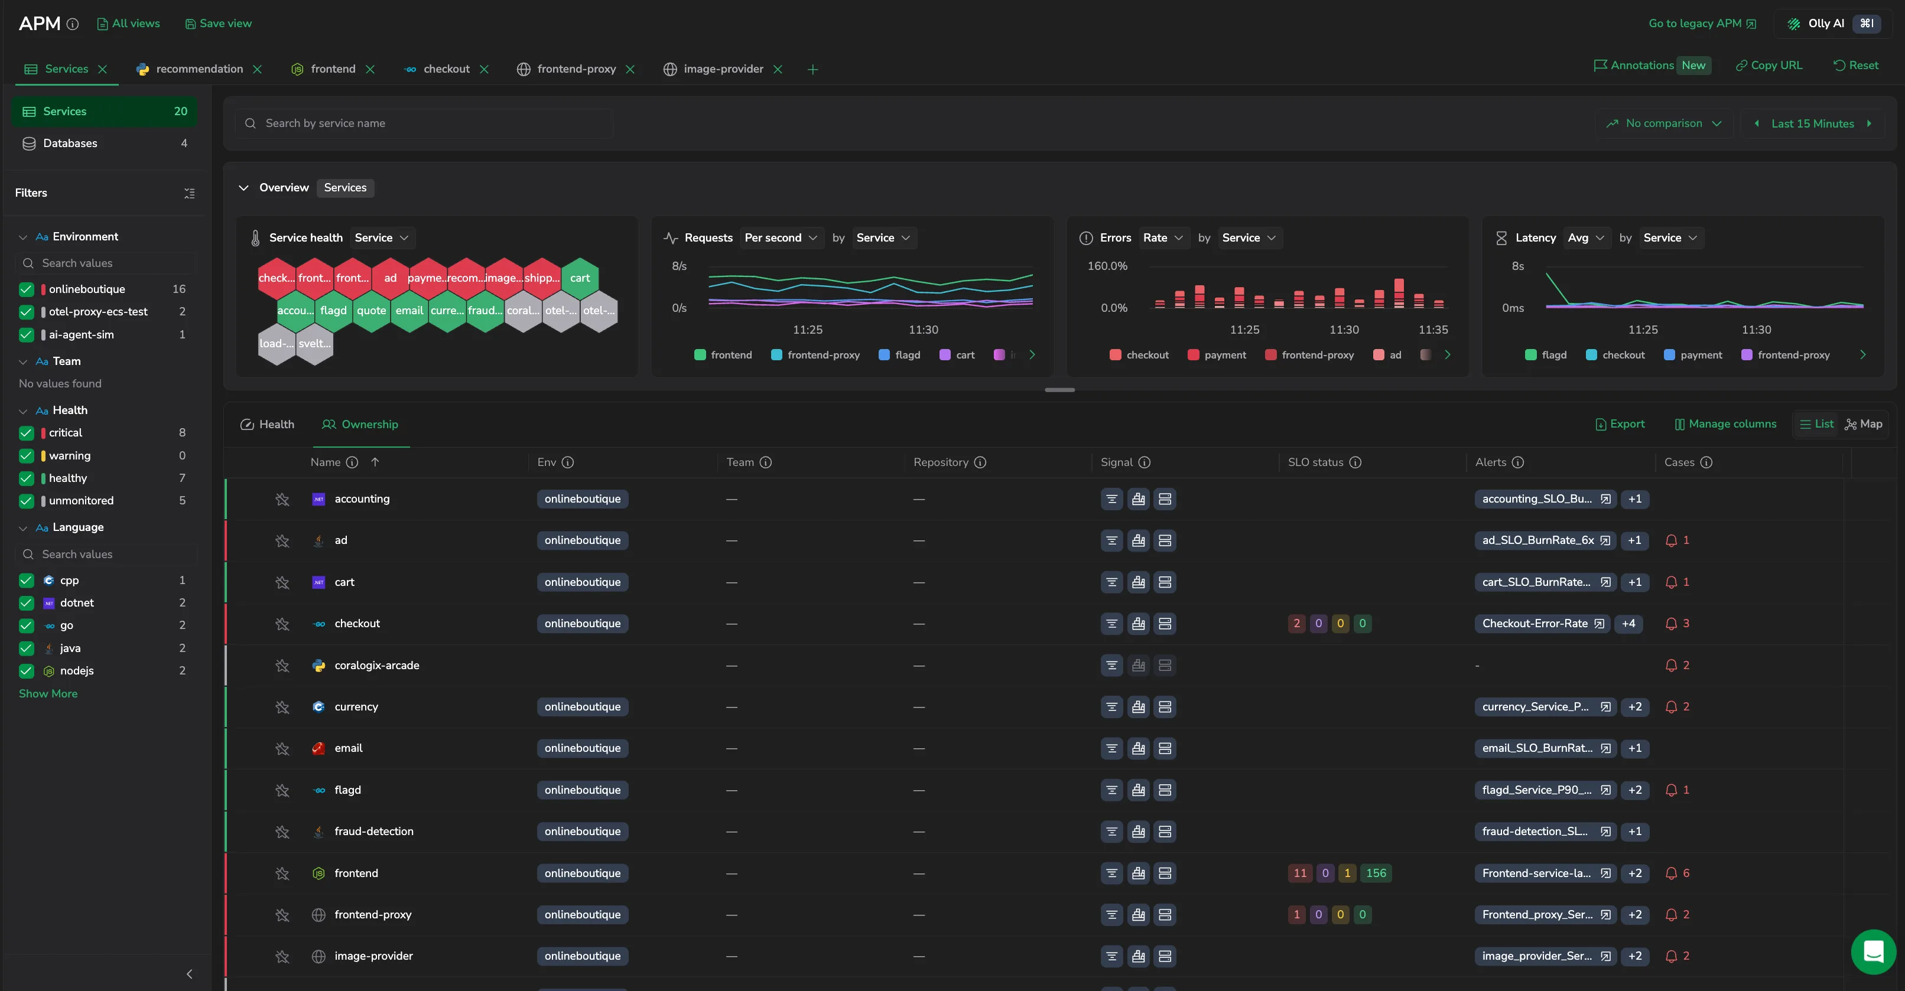Uncheck the critical health filter

pos(27,433)
